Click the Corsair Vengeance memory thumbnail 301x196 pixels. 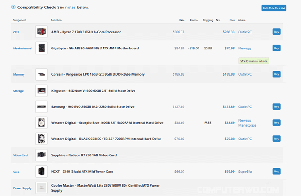[41, 74]
